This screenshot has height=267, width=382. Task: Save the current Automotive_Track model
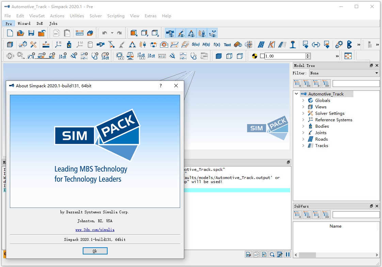31,33
